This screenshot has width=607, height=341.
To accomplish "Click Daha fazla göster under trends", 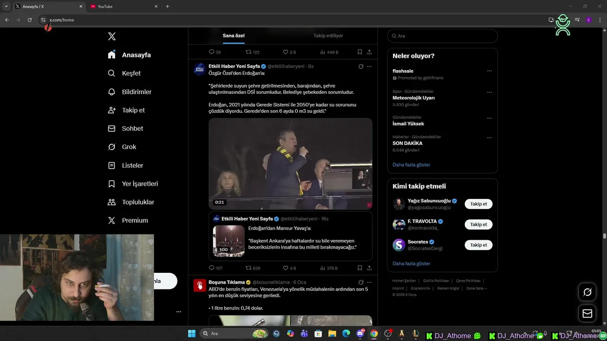I will click(x=411, y=165).
